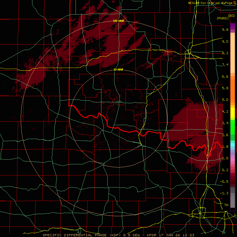Viewport: 237px width, 237px height.
Task: Click the TH threshold label on the legend
Action: (x=226, y=205)
